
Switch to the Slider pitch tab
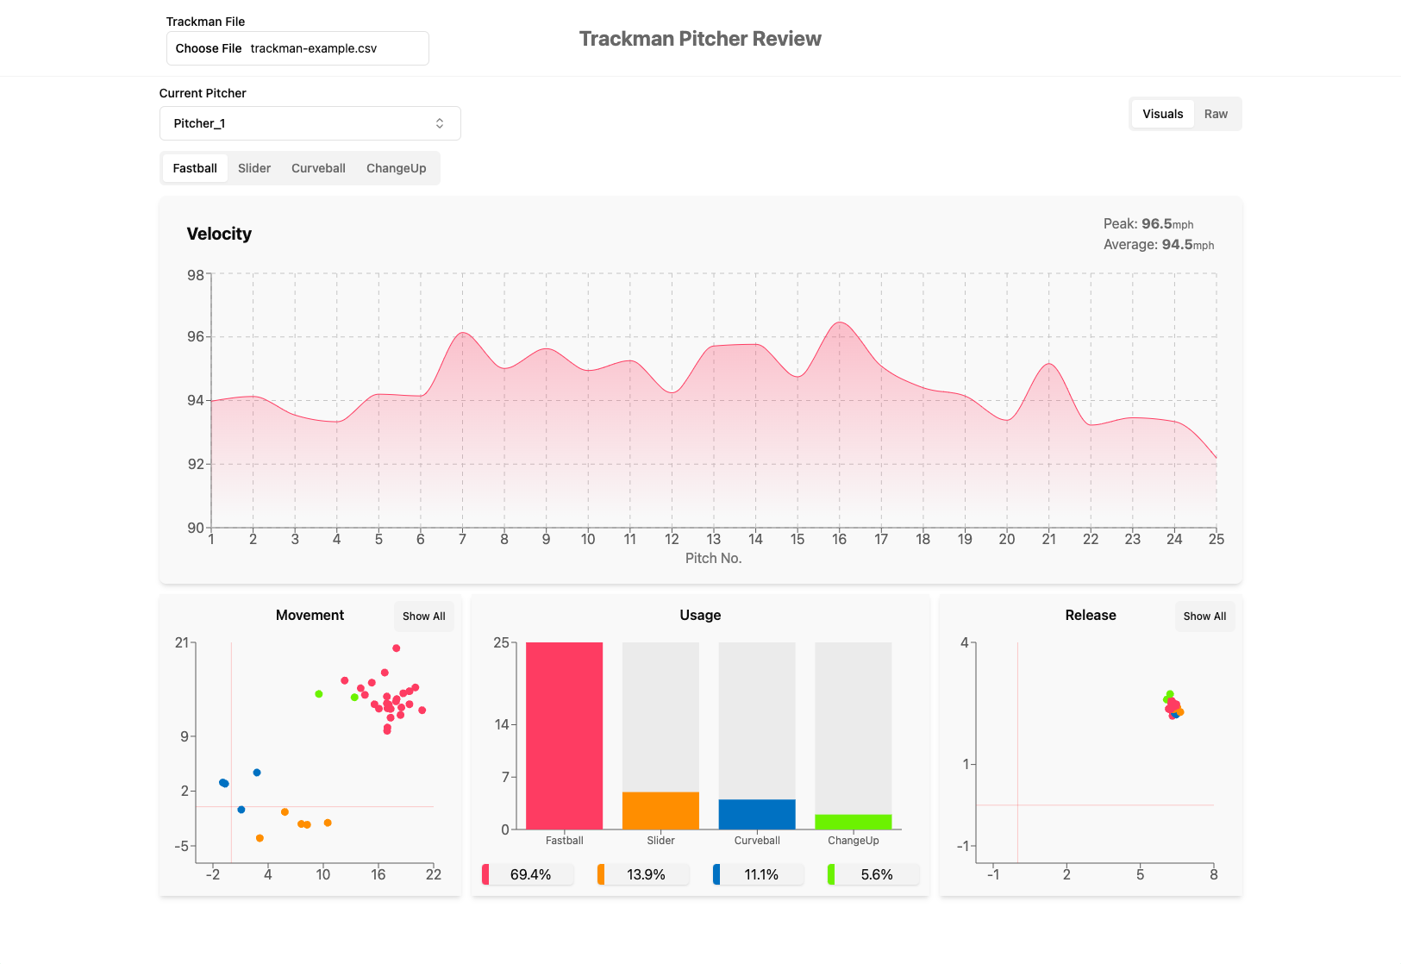click(x=254, y=168)
